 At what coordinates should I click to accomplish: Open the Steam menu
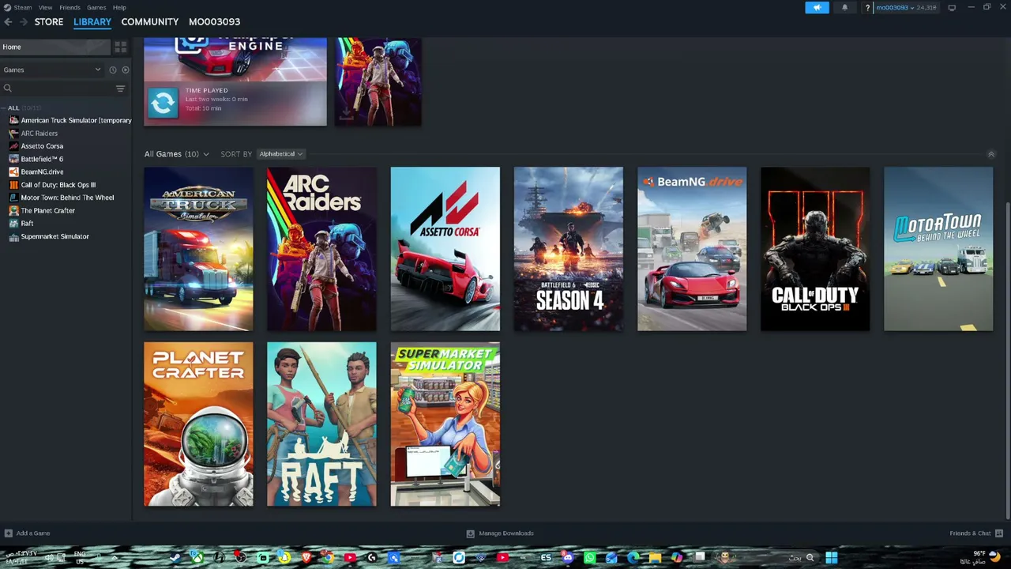(x=23, y=8)
